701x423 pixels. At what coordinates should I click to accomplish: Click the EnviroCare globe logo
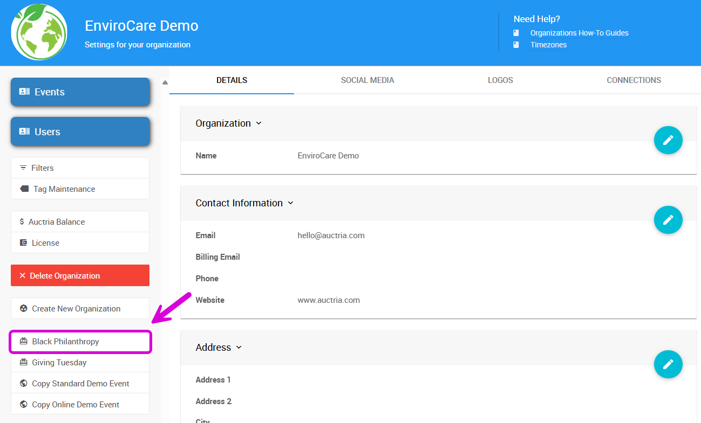coord(39,32)
